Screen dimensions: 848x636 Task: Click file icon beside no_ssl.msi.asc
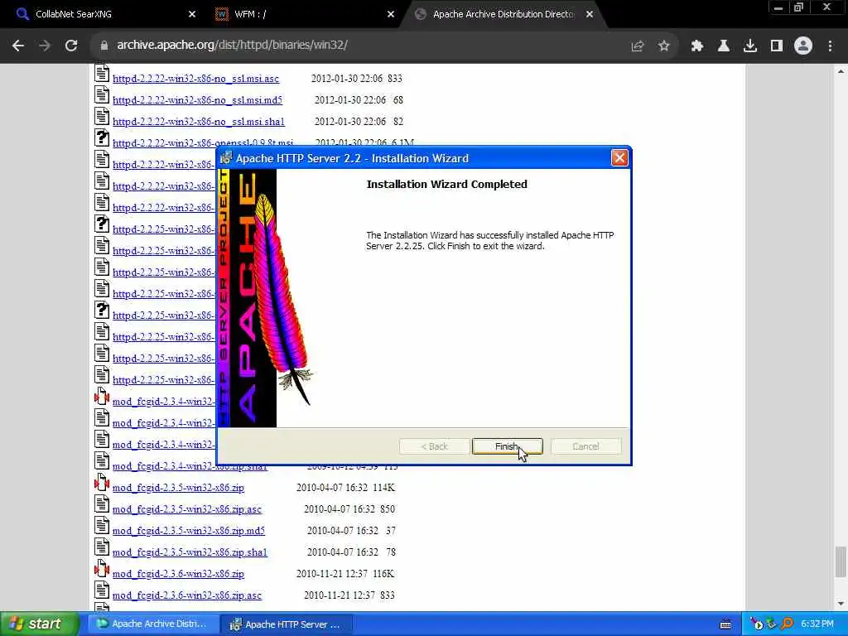[x=102, y=74]
